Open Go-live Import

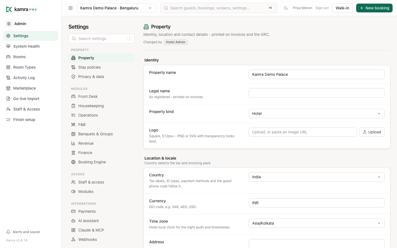(x=31, y=99)
